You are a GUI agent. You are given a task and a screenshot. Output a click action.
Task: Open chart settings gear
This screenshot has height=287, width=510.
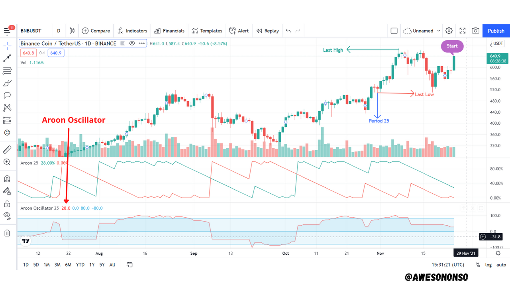coord(449,31)
